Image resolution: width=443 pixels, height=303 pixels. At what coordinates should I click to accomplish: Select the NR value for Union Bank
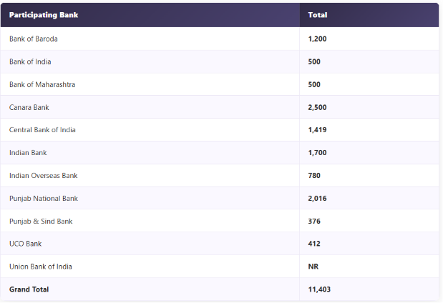(313, 267)
